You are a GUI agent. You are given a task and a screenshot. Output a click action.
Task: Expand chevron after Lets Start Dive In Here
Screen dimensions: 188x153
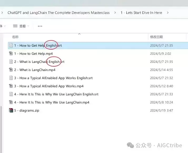click(x=168, y=13)
